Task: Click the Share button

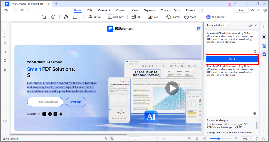Action: click(241, 10)
